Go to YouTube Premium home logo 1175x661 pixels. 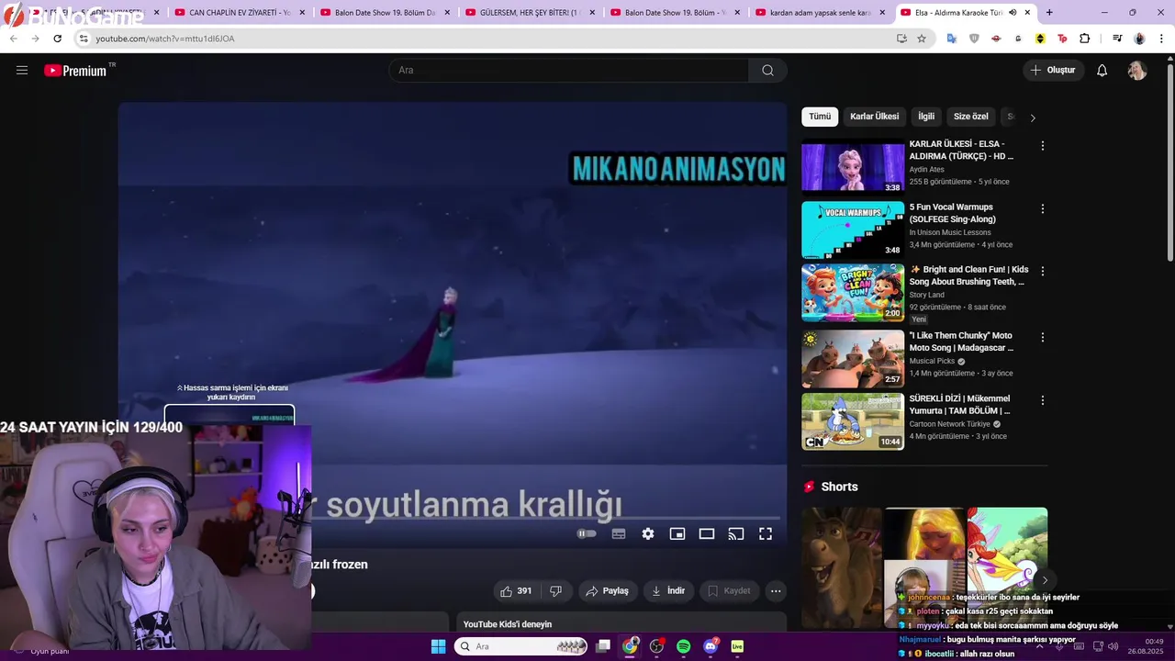(x=75, y=71)
